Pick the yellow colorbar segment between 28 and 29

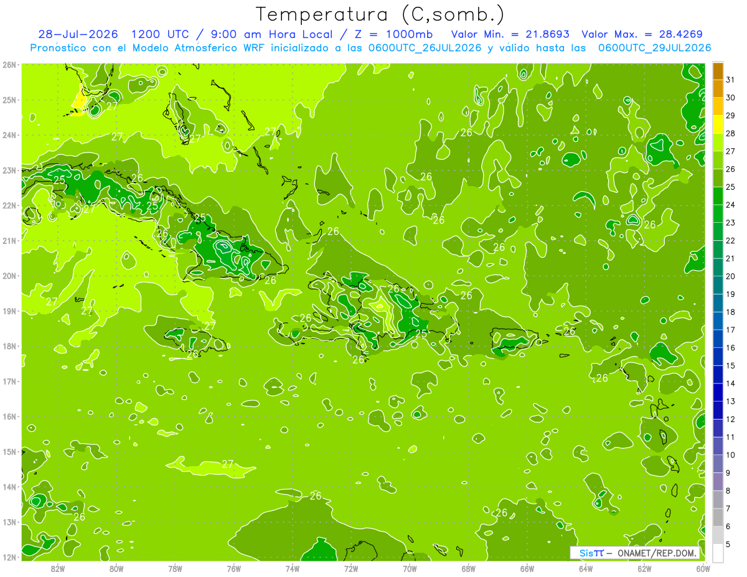[718, 124]
